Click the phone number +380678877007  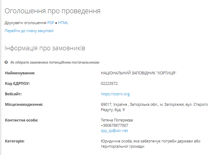[x=114, y=125]
